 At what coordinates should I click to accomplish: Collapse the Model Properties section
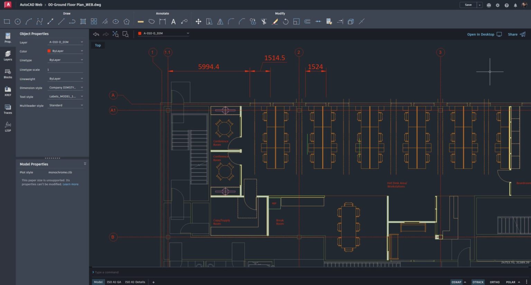[85, 164]
